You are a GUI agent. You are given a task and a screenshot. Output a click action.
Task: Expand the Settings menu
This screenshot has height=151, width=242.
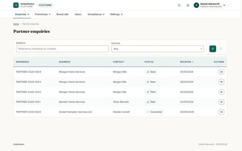[x=117, y=14]
